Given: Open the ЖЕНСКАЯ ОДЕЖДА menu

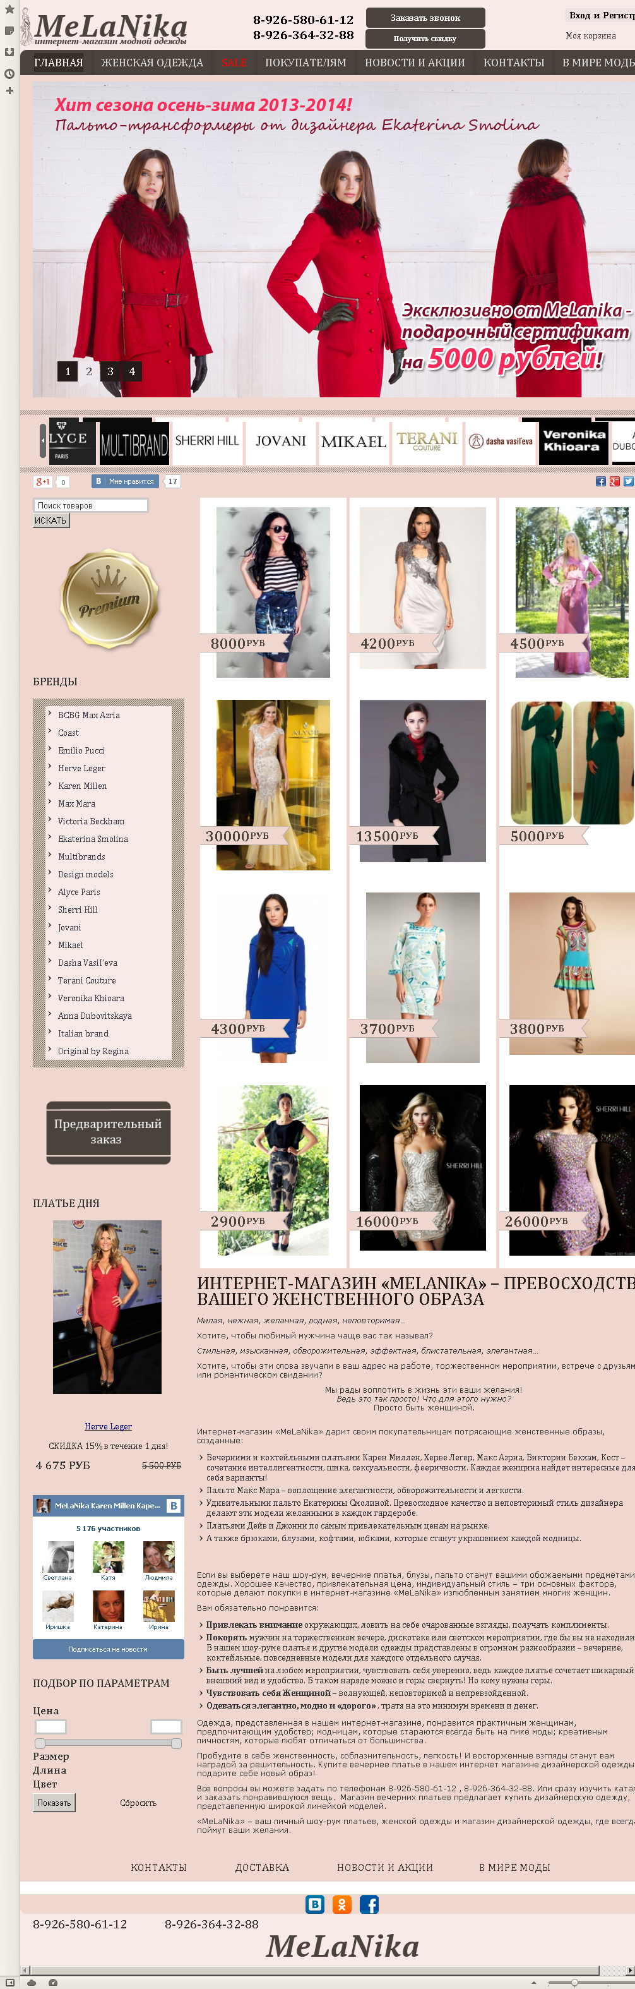Looking at the screenshot, I should click(x=152, y=63).
